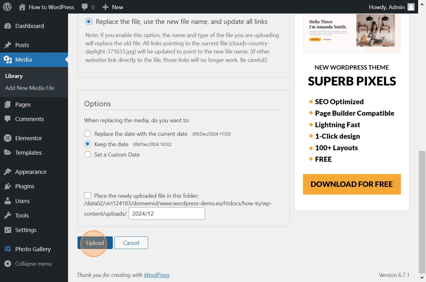Click the Posts pushpin icon
This screenshot has height=282, width=426.
(8, 45)
